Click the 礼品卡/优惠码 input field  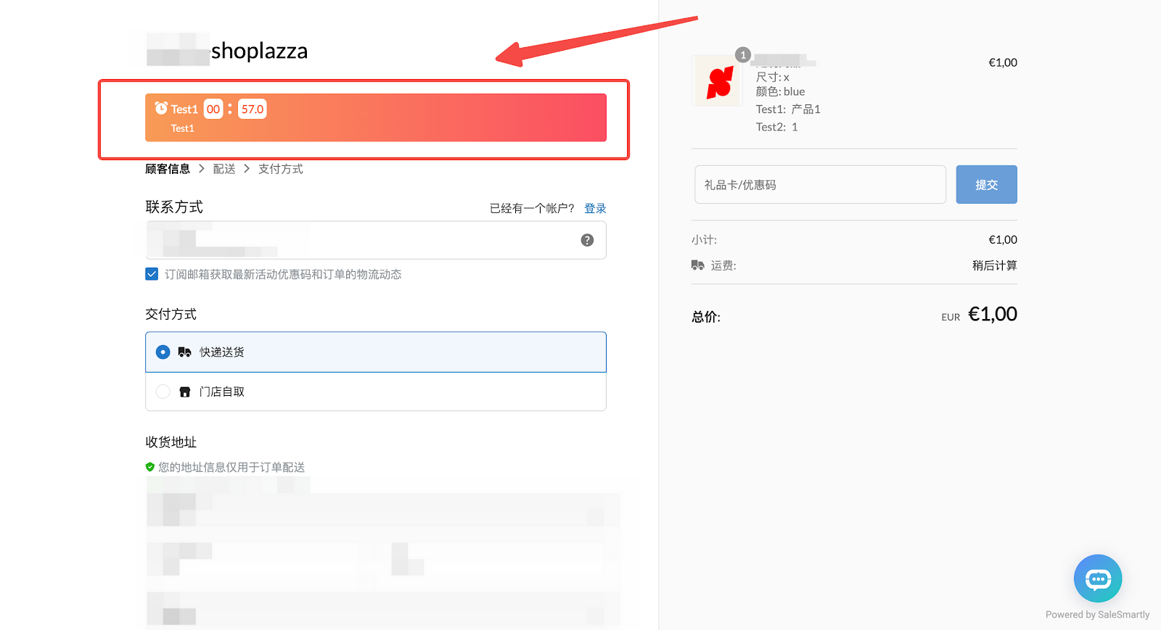point(820,185)
